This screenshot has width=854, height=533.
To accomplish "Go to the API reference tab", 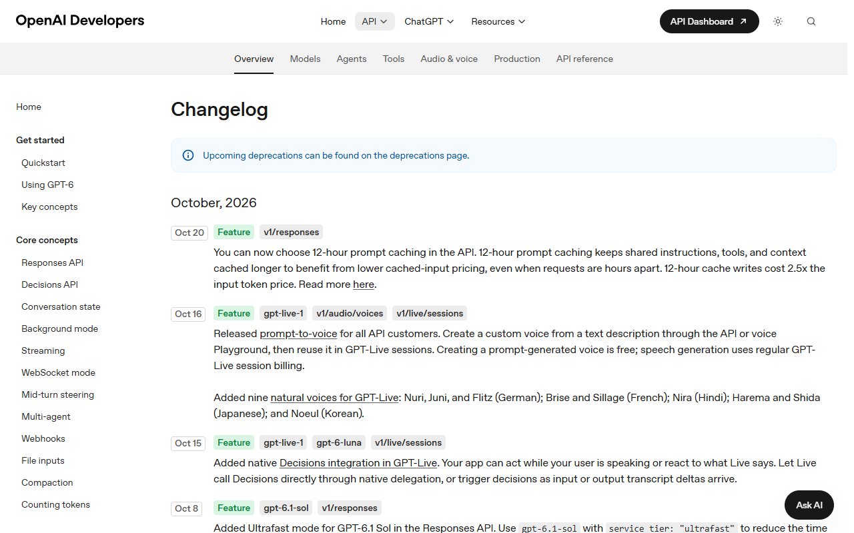I will pyautogui.click(x=584, y=59).
